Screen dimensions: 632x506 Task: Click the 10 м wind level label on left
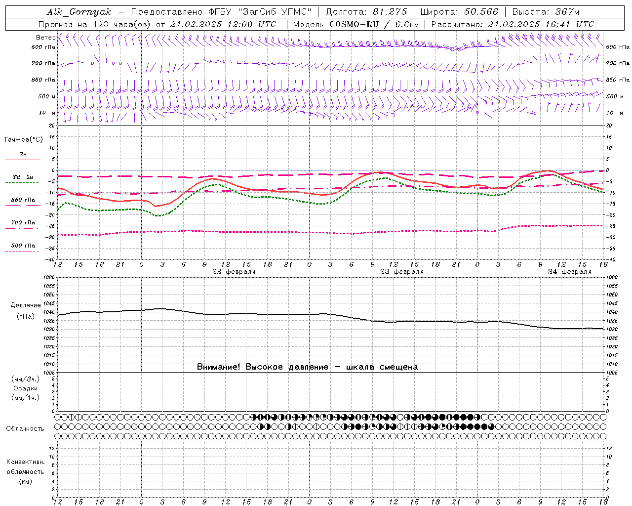pos(47,113)
